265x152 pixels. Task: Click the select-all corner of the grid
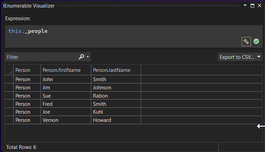click(9, 70)
